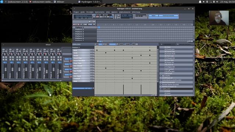Open the View menu
Image resolution: width=235 pixels, height=132 pixels.
[108, 12]
